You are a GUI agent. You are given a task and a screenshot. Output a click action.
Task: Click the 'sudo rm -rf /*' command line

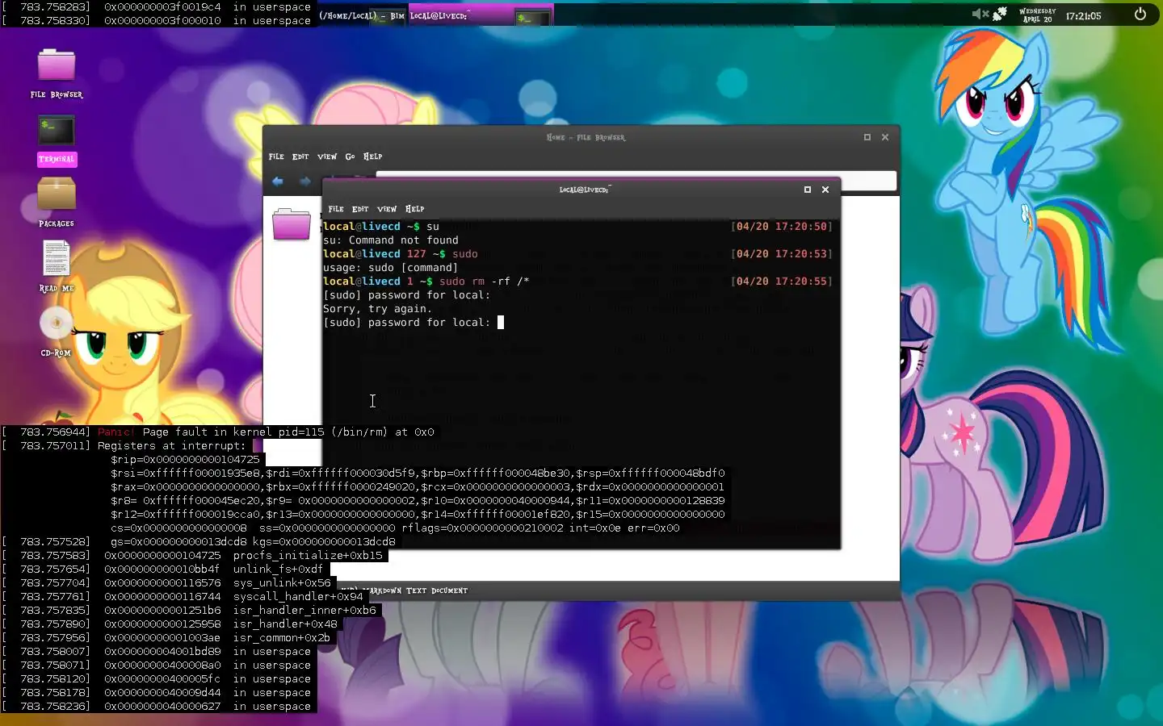click(485, 282)
